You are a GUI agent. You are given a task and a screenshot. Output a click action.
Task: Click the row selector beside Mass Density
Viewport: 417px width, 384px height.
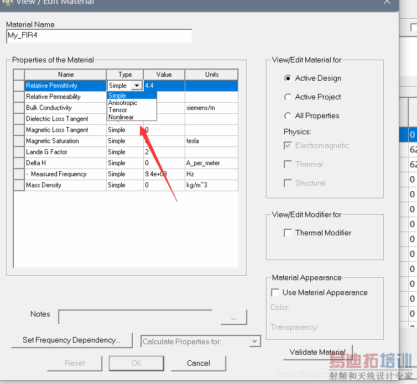coord(19,185)
